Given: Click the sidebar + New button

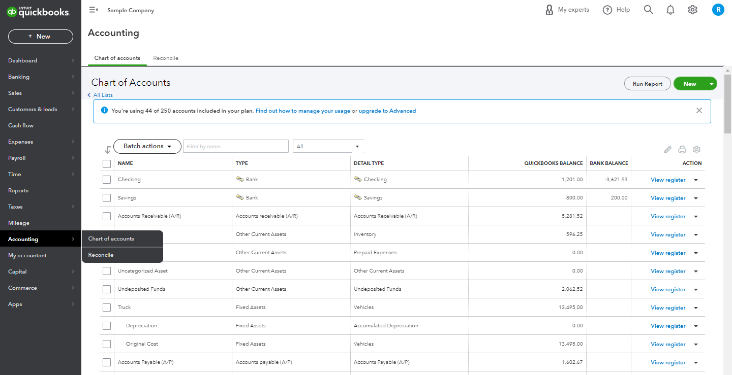Looking at the screenshot, I should point(41,37).
